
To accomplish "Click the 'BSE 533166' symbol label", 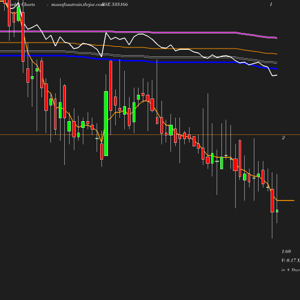I will click(x=115, y=4).
